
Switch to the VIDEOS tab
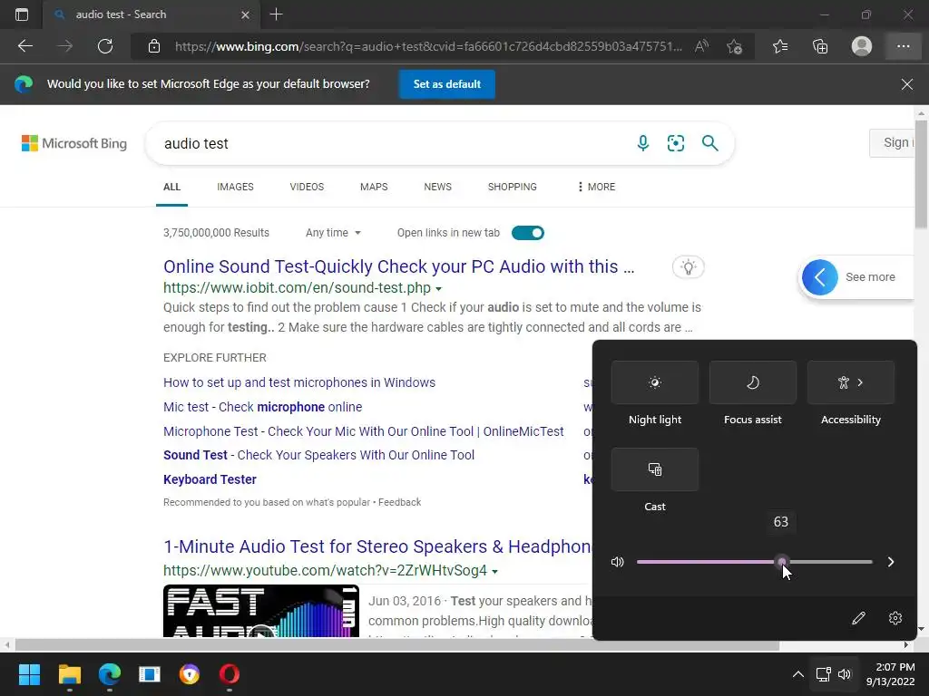307,187
